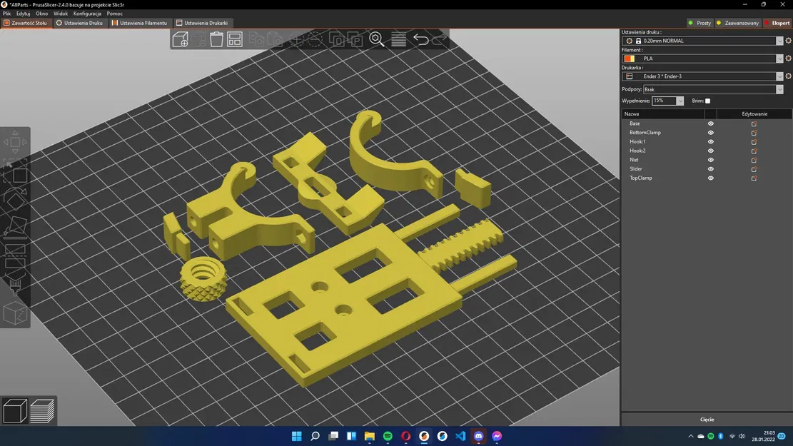Select Ekspert mode
The width and height of the screenshot is (793, 446).
[x=777, y=23]
